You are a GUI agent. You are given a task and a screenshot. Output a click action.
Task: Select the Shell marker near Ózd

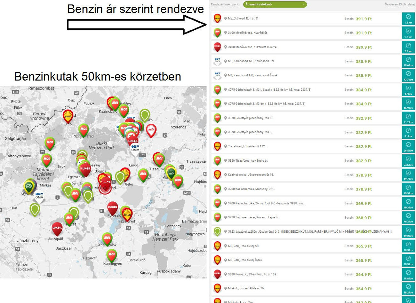tap(68, 116)
